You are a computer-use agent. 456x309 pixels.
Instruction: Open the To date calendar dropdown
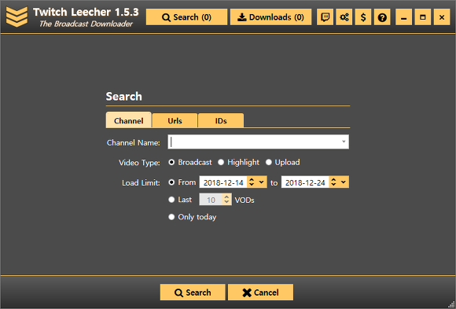344,182
